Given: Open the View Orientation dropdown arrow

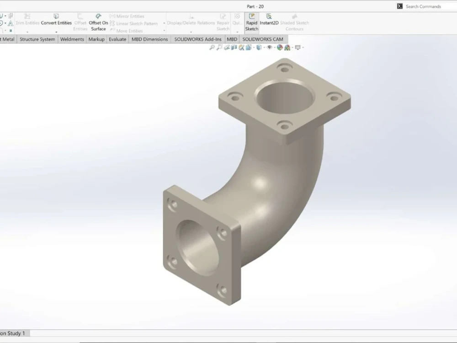Looking at the screenshot, I should tap(254, 47).
